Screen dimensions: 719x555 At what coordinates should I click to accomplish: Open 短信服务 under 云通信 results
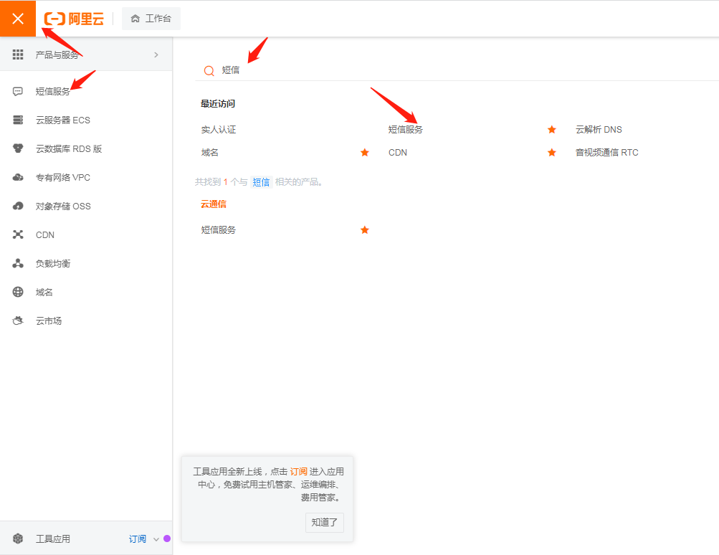pos(218,229)
